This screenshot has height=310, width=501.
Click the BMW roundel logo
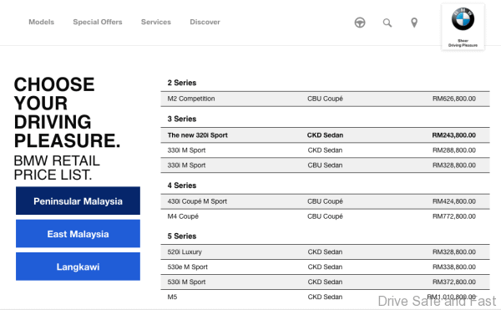tap(463, 19)
